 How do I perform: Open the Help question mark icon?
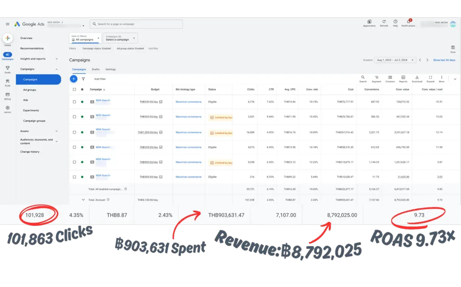(395, 22)
